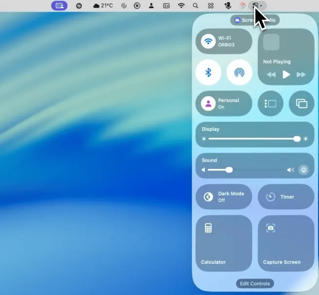Toggle AirDrop round button
The image size is (319, 295).
239,73
